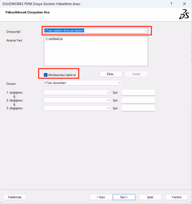This screenshot has height=204, width=192.
Task: Focus the 3. değişken İçin value field
Action: (x=138, y=108)
